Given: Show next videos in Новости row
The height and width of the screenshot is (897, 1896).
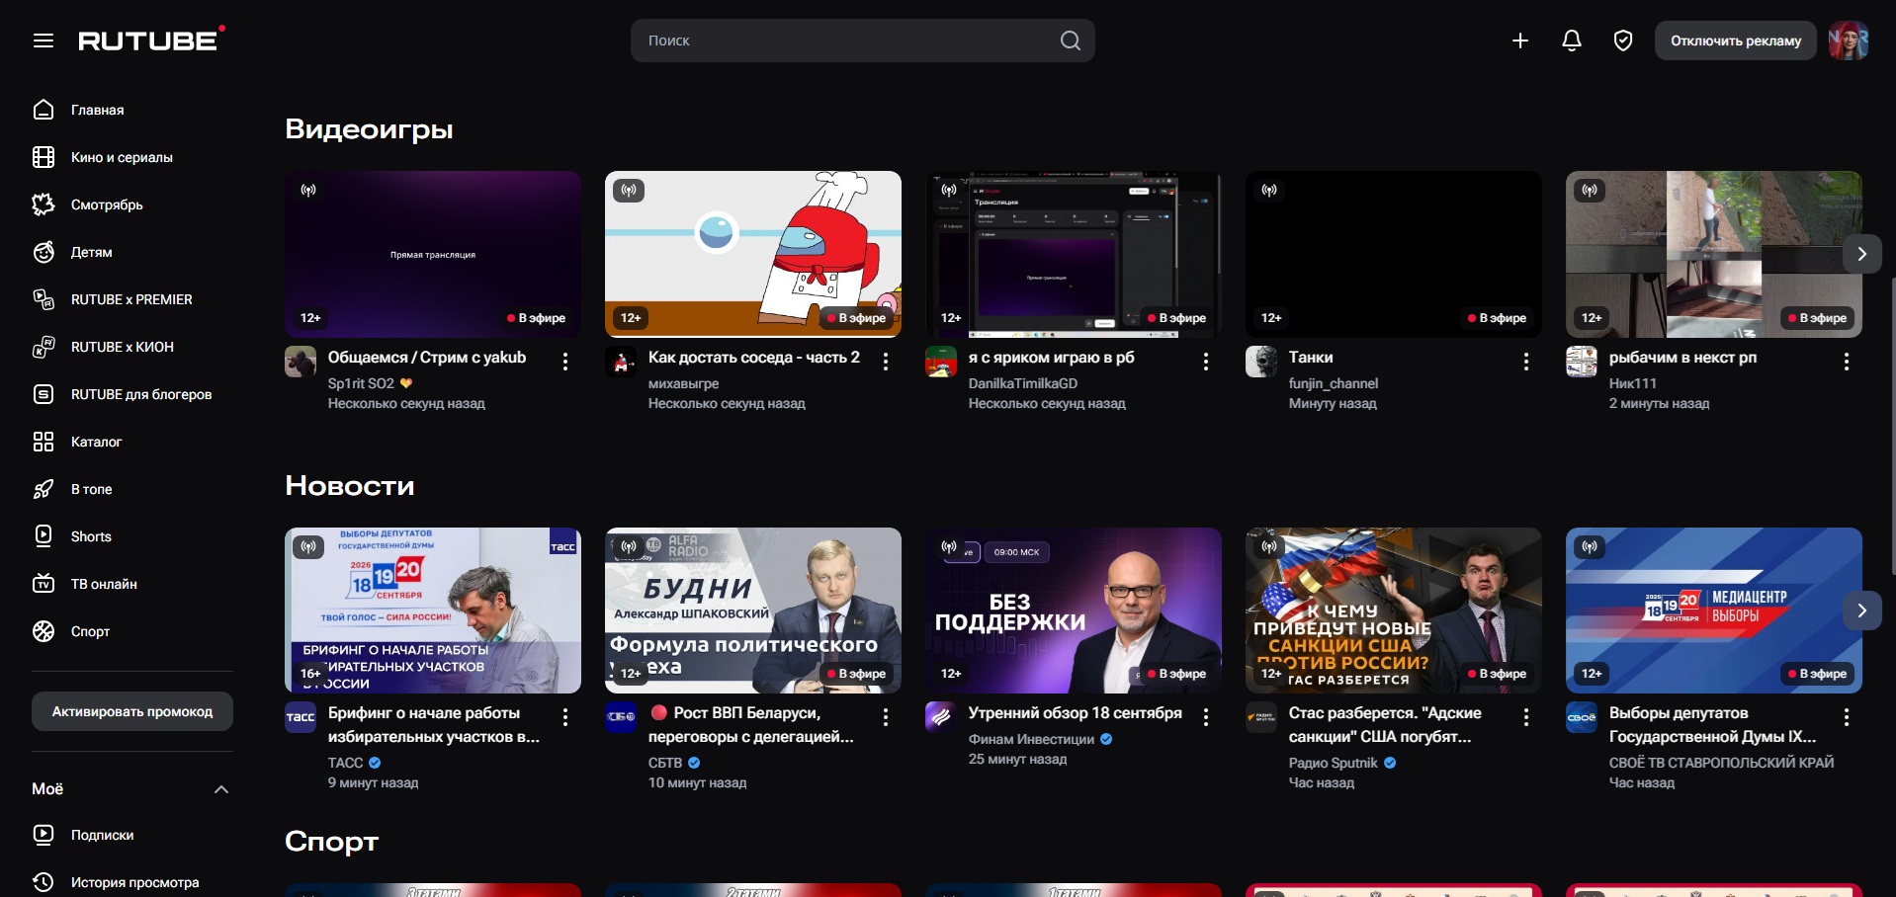Looking at the screenshot, I should tap(1861, 611).
